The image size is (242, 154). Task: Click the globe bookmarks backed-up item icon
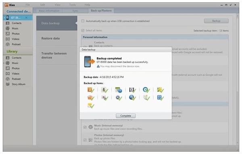[132, 98]
